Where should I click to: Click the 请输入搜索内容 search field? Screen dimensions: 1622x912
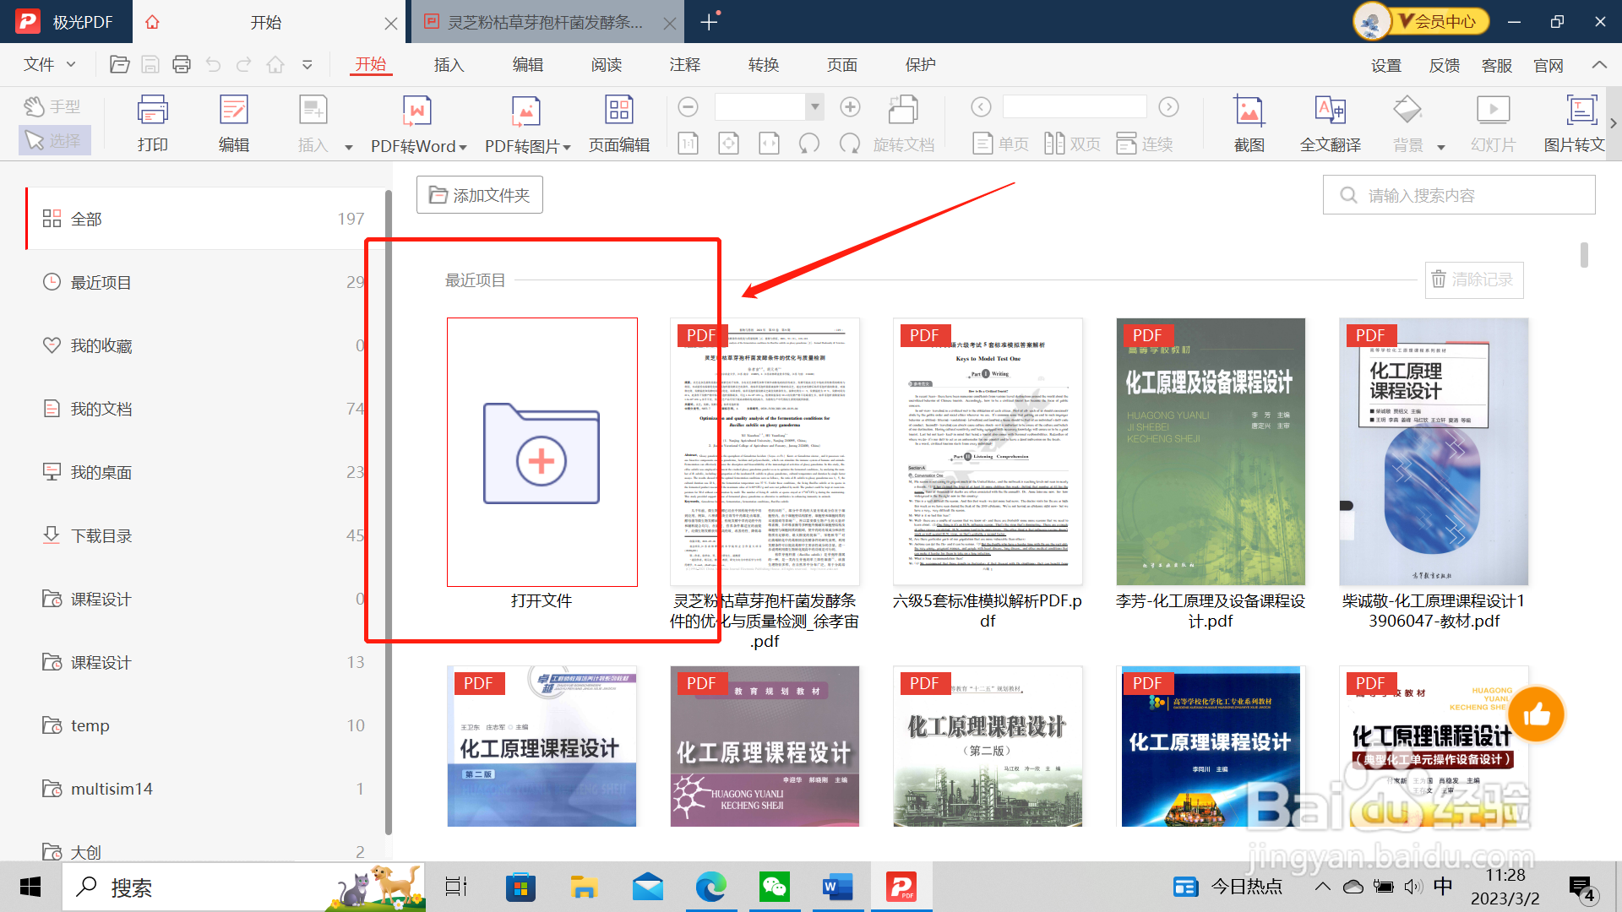1459,194
